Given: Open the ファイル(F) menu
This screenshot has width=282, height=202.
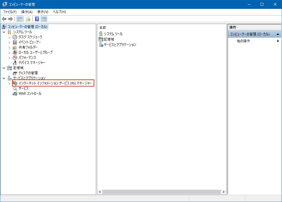Looking at the screenshot, I should 10,12.
